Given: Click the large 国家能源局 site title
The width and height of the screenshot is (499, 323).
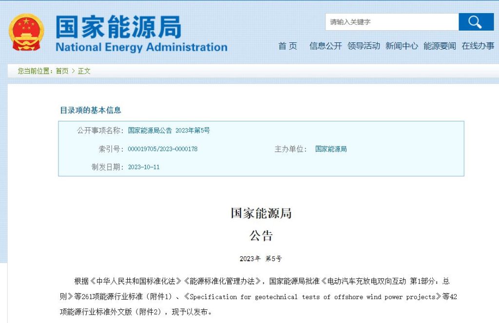Looking at the screenshot, I should [x=118, y=26].
